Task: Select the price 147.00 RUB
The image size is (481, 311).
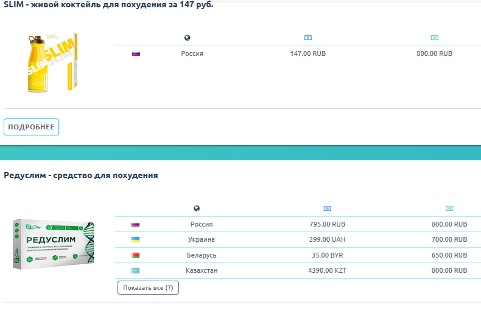Action: click(x=308, y=53)
